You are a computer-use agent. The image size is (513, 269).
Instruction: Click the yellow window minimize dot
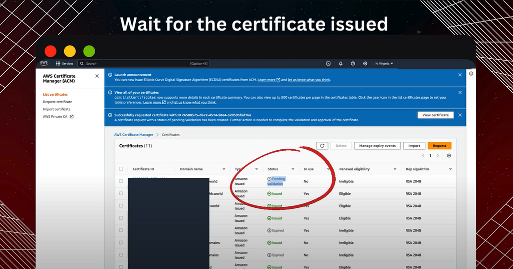coord(70,51)
